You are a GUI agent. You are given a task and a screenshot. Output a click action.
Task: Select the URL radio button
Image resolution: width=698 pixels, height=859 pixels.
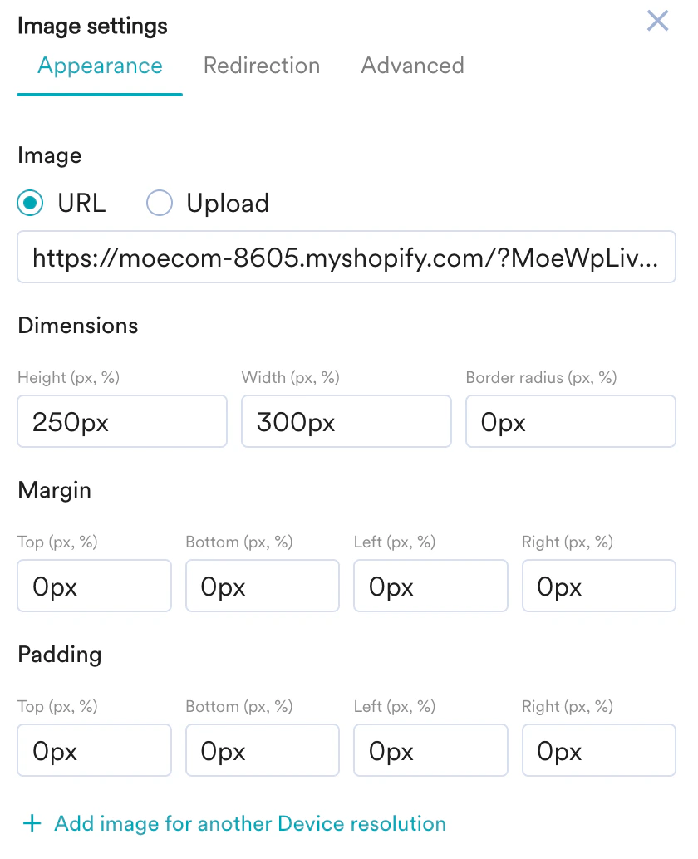click(x=29, y=203)
